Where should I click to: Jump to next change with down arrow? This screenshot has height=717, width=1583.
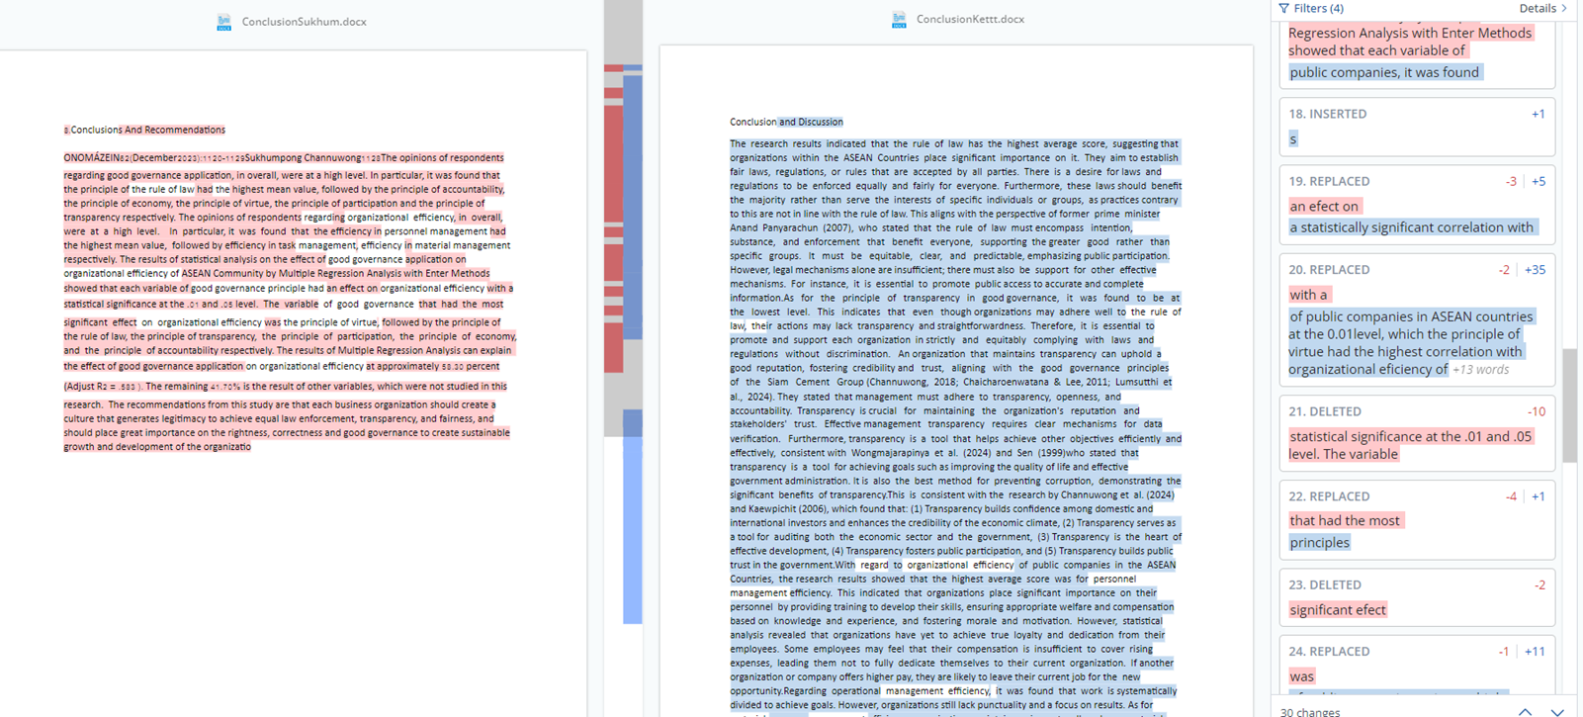click(x=1557, y=711)
